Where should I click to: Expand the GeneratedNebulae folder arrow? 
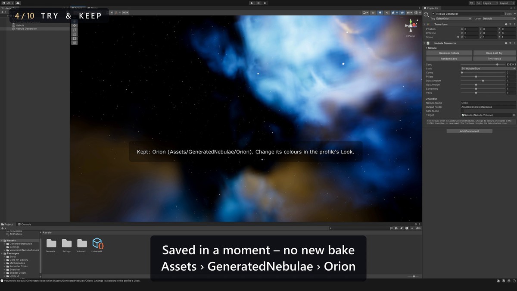click(5, 244)
